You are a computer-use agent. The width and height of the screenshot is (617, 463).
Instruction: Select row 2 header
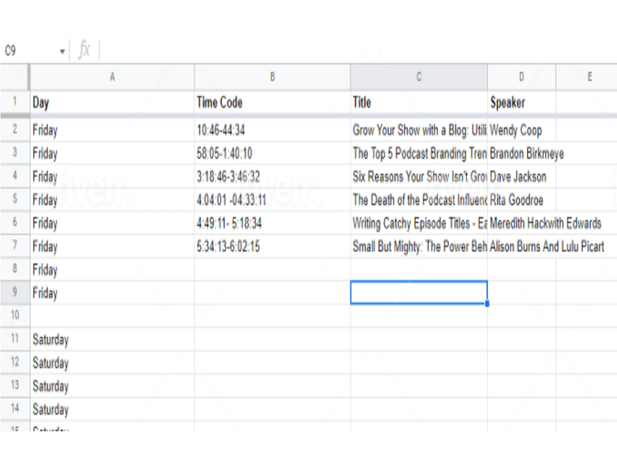15,130
